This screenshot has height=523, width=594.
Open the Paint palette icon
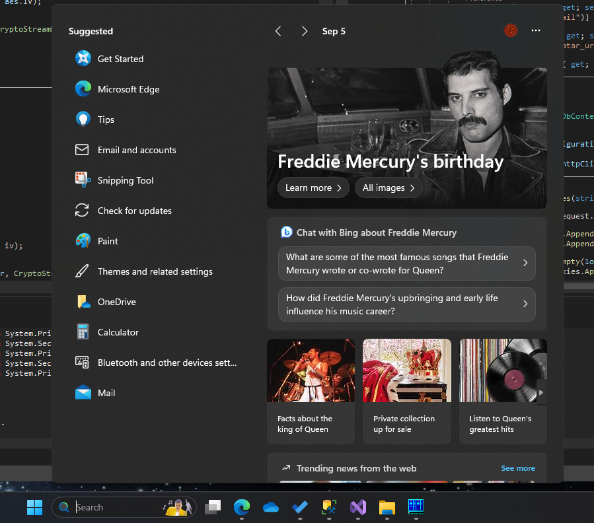(x=83, y=241)
